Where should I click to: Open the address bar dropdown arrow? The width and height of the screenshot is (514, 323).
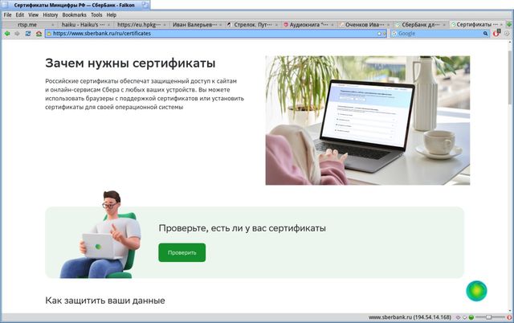tap(384, 34)
